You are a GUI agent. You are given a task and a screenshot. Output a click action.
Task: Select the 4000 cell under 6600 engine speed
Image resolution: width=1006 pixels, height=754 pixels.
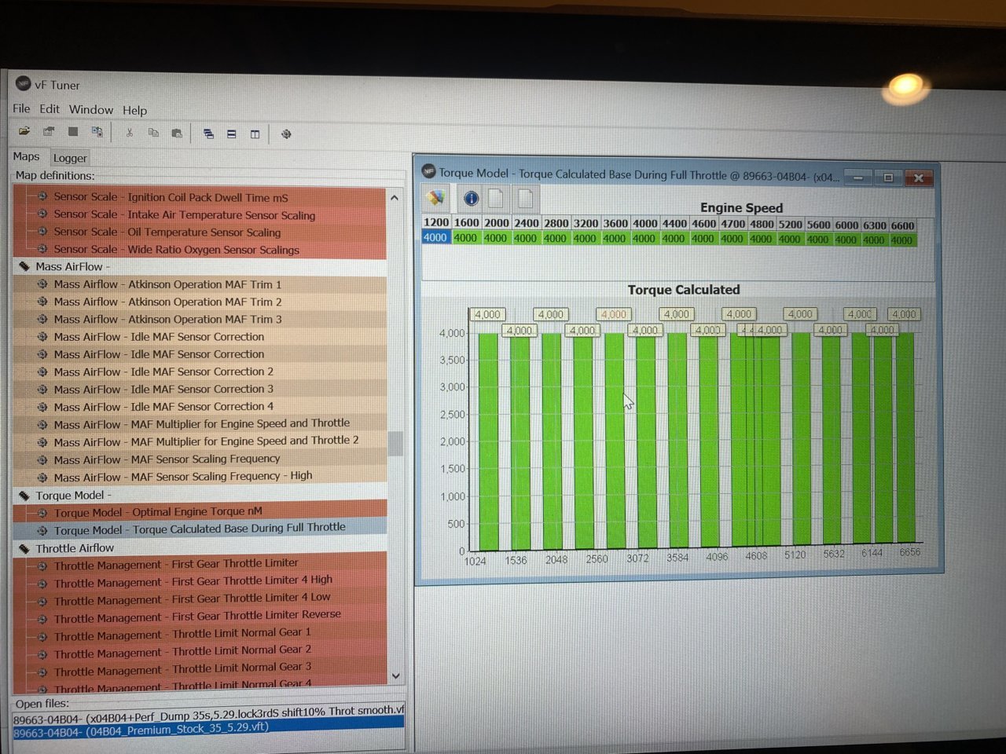[901, 240]
